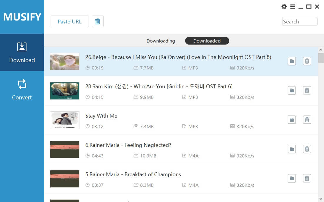Select the Feeling Neglected? thumbnail

click(x=65, y=150)
